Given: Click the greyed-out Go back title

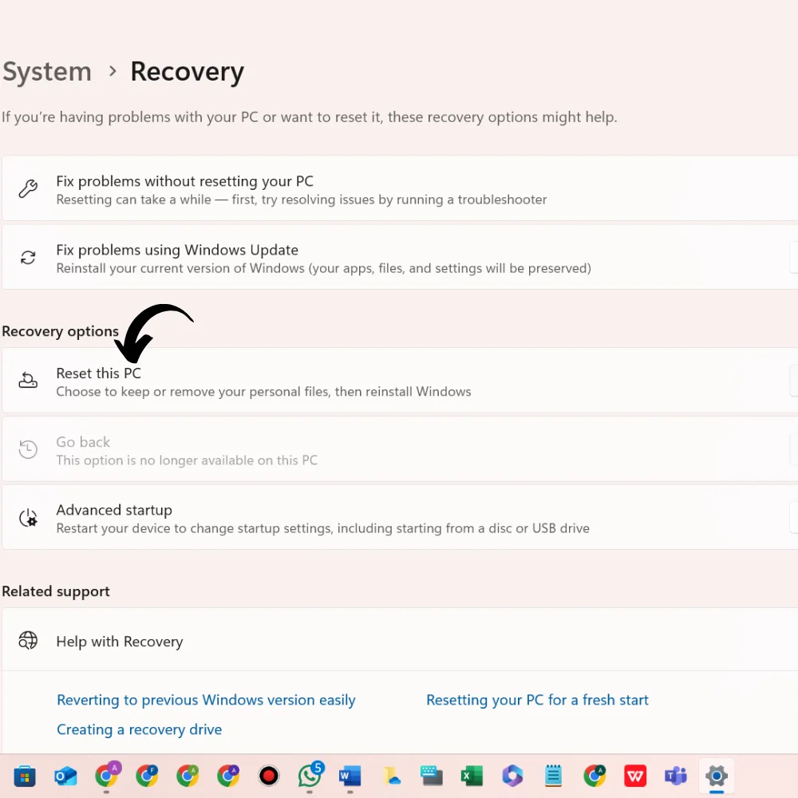Looking at the screenshot, I should pos(83,442).
